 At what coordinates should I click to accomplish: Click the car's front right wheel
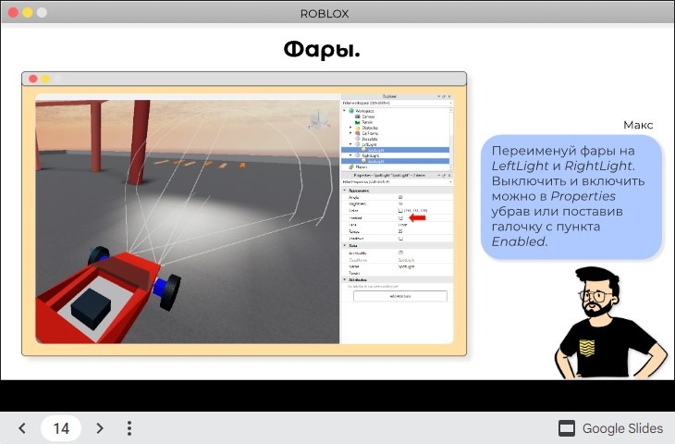click(x=170, y=292)
